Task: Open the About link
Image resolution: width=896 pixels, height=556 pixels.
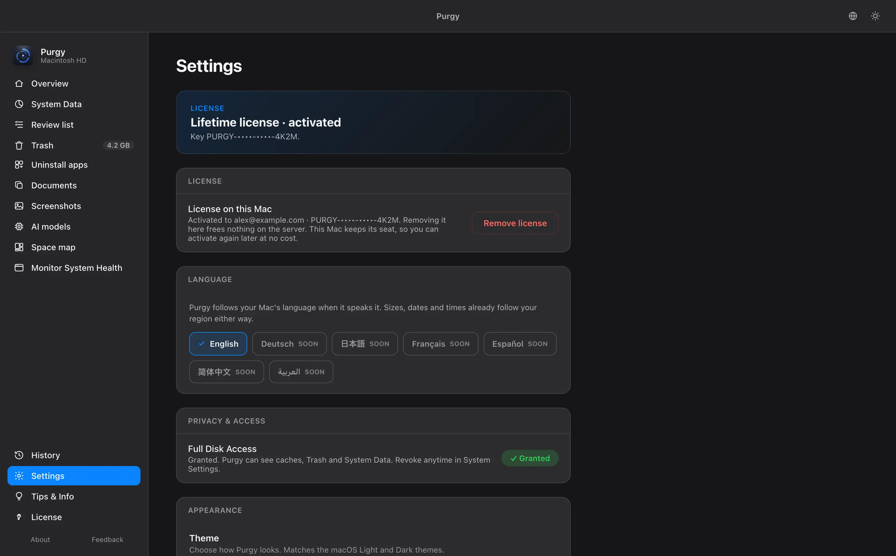Action: tap(40, 539)
